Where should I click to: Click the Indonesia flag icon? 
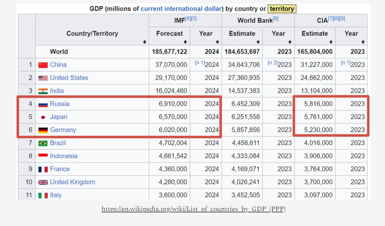pyautogui.click(x=43, y=156)
